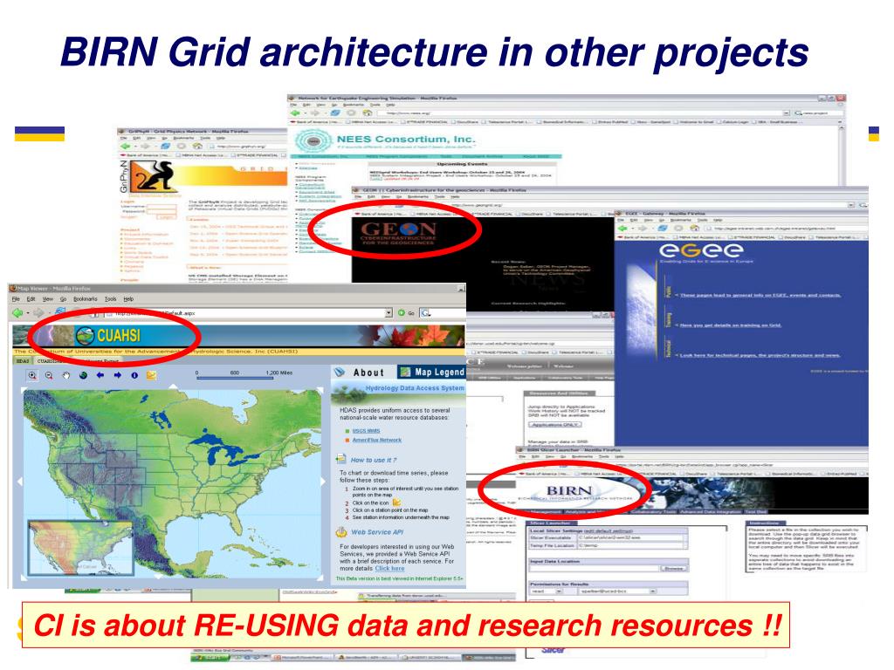The image size is (894, 670).
Task: Select the zoom-in tool in CUAHSI map toolbar
Action: pyautogui.click(x=32, y=375)
